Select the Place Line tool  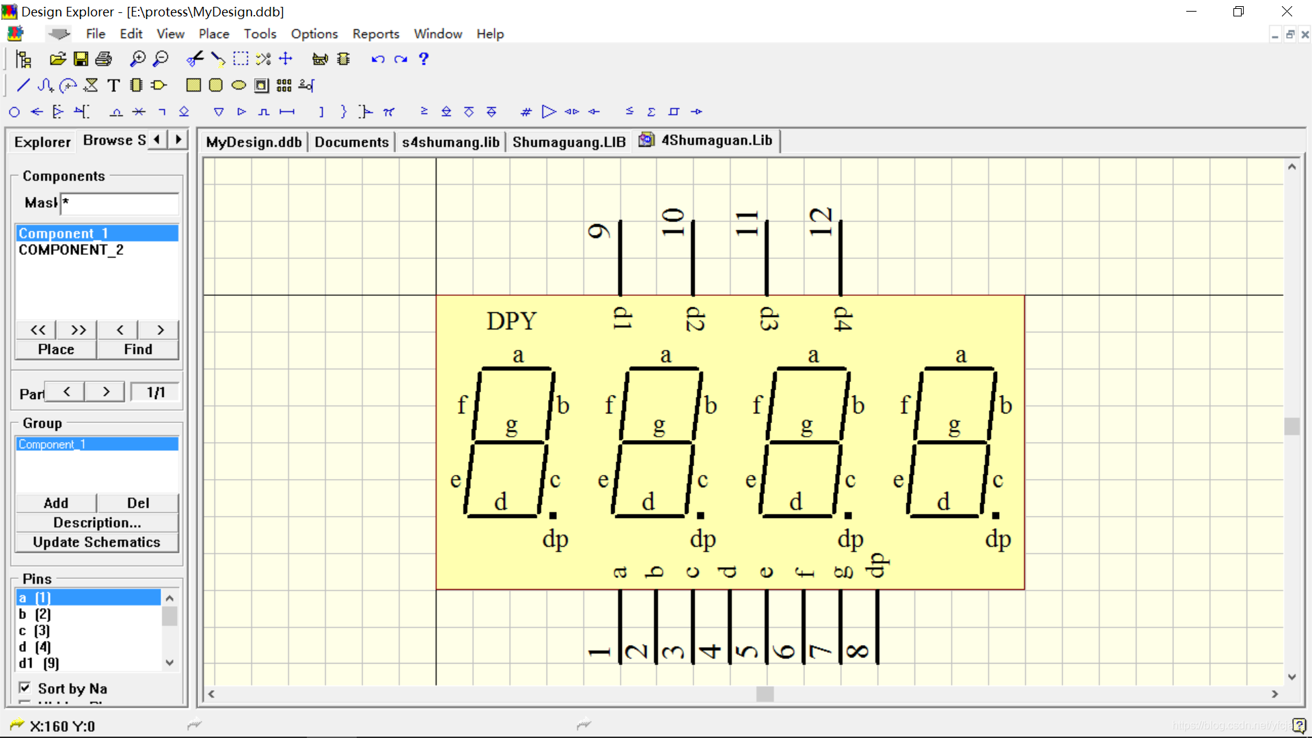(23, 85)
